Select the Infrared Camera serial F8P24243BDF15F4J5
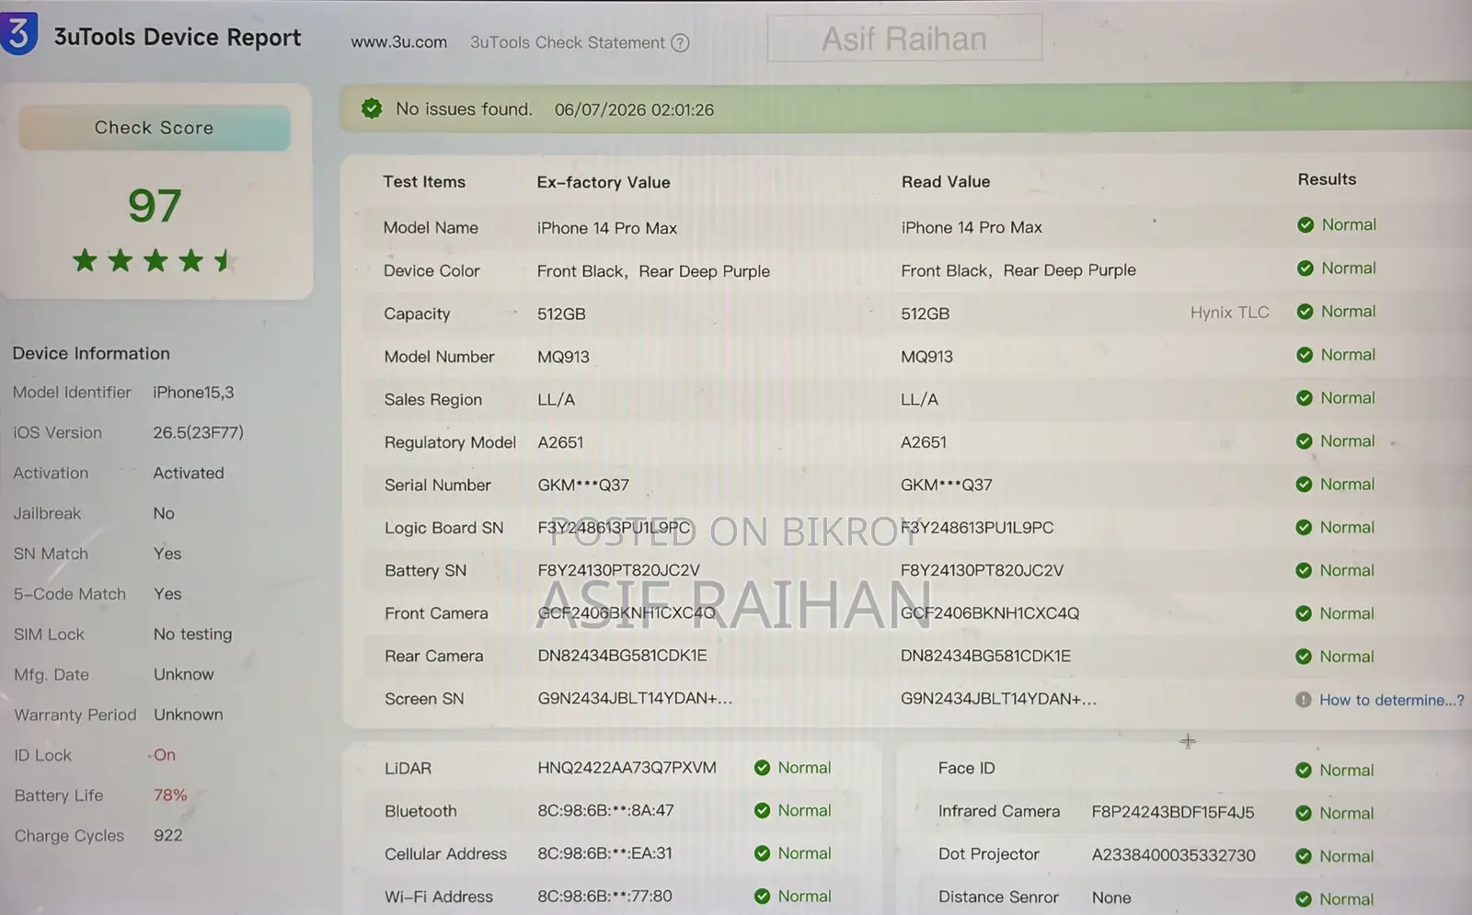 click(1173, 813)
